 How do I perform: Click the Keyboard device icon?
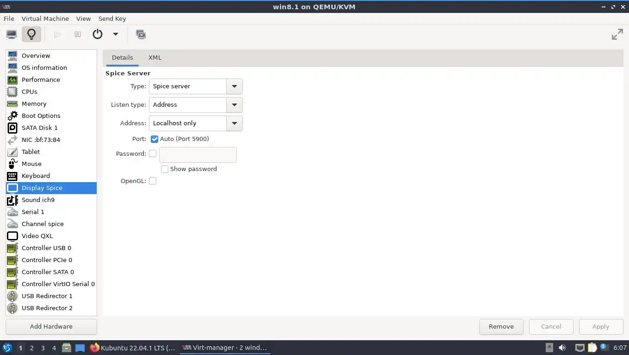[12, 176]
